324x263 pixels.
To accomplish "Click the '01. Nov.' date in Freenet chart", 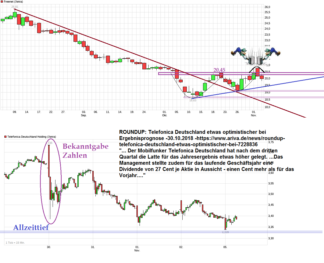I will point(254,114).
